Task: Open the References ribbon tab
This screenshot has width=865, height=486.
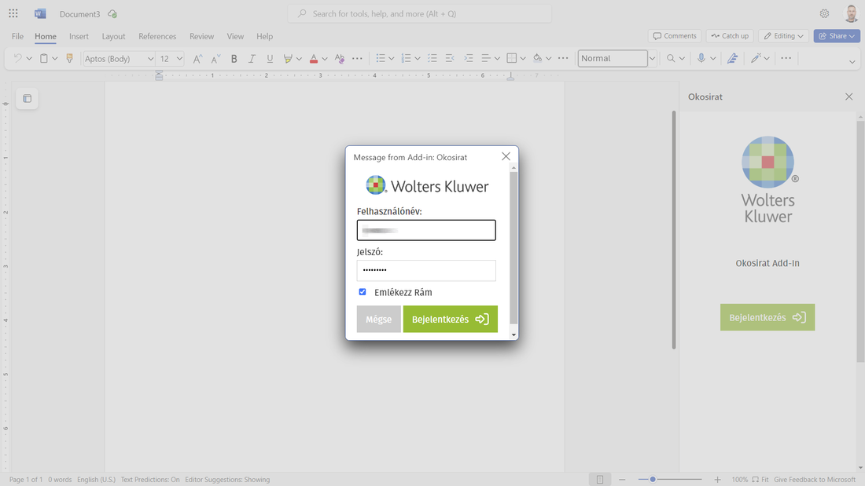Action: [x=157, y=36]
